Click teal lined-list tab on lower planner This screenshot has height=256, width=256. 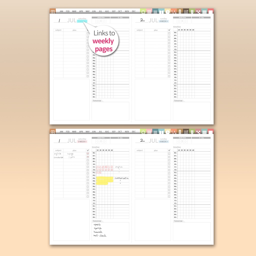coord(155,131)
